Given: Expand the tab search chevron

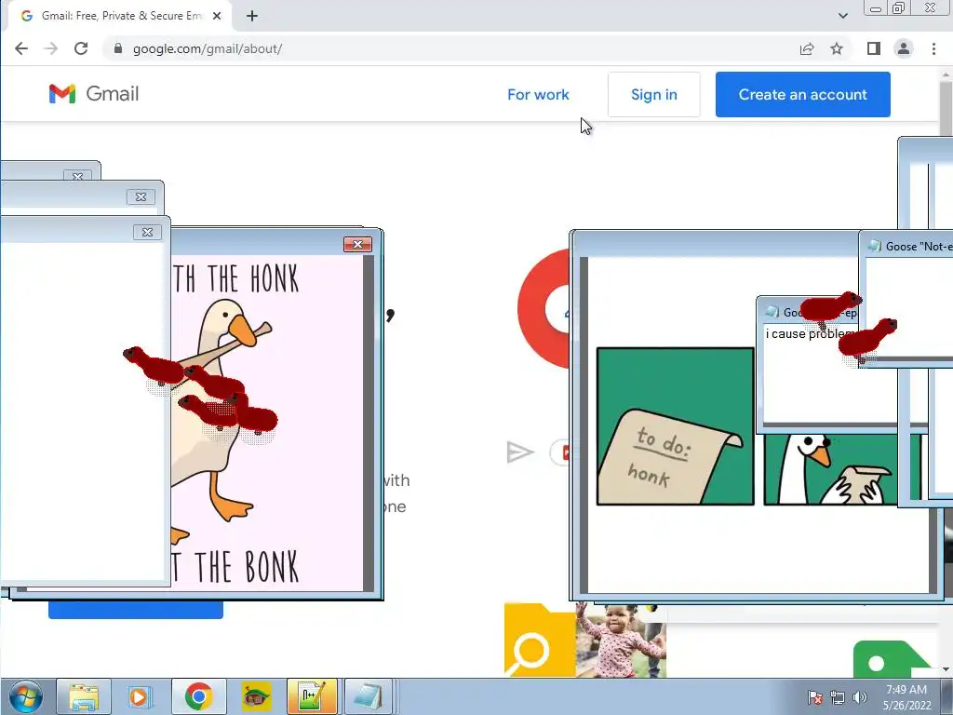Looking at the screenshot, I should coord(842,16).
